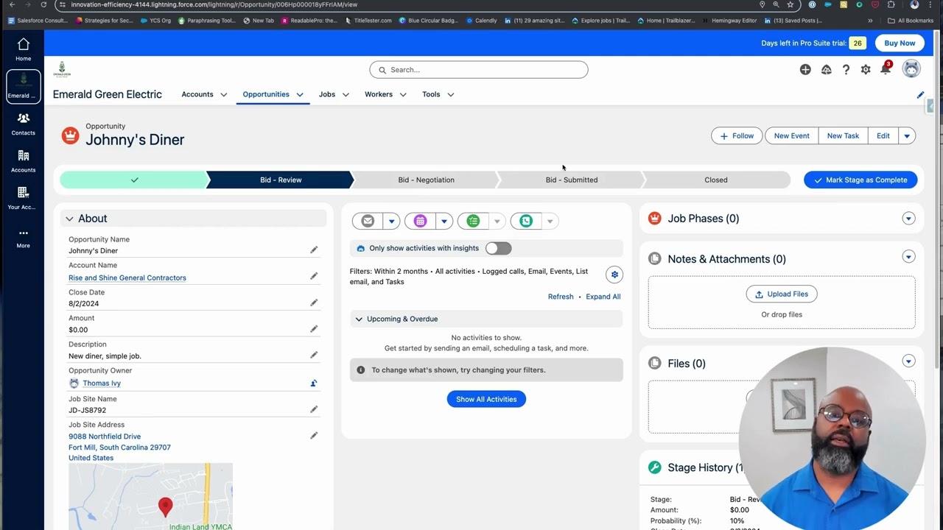Go to the Accounts tab
The height and width of the screenshot is (530, 943).
[197, 94]
